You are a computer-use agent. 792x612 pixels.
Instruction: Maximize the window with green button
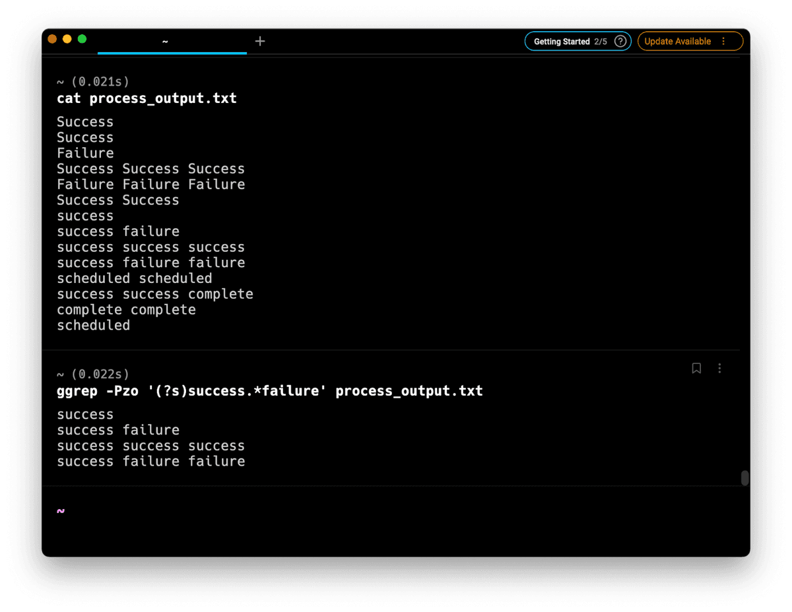pos(82,39)
